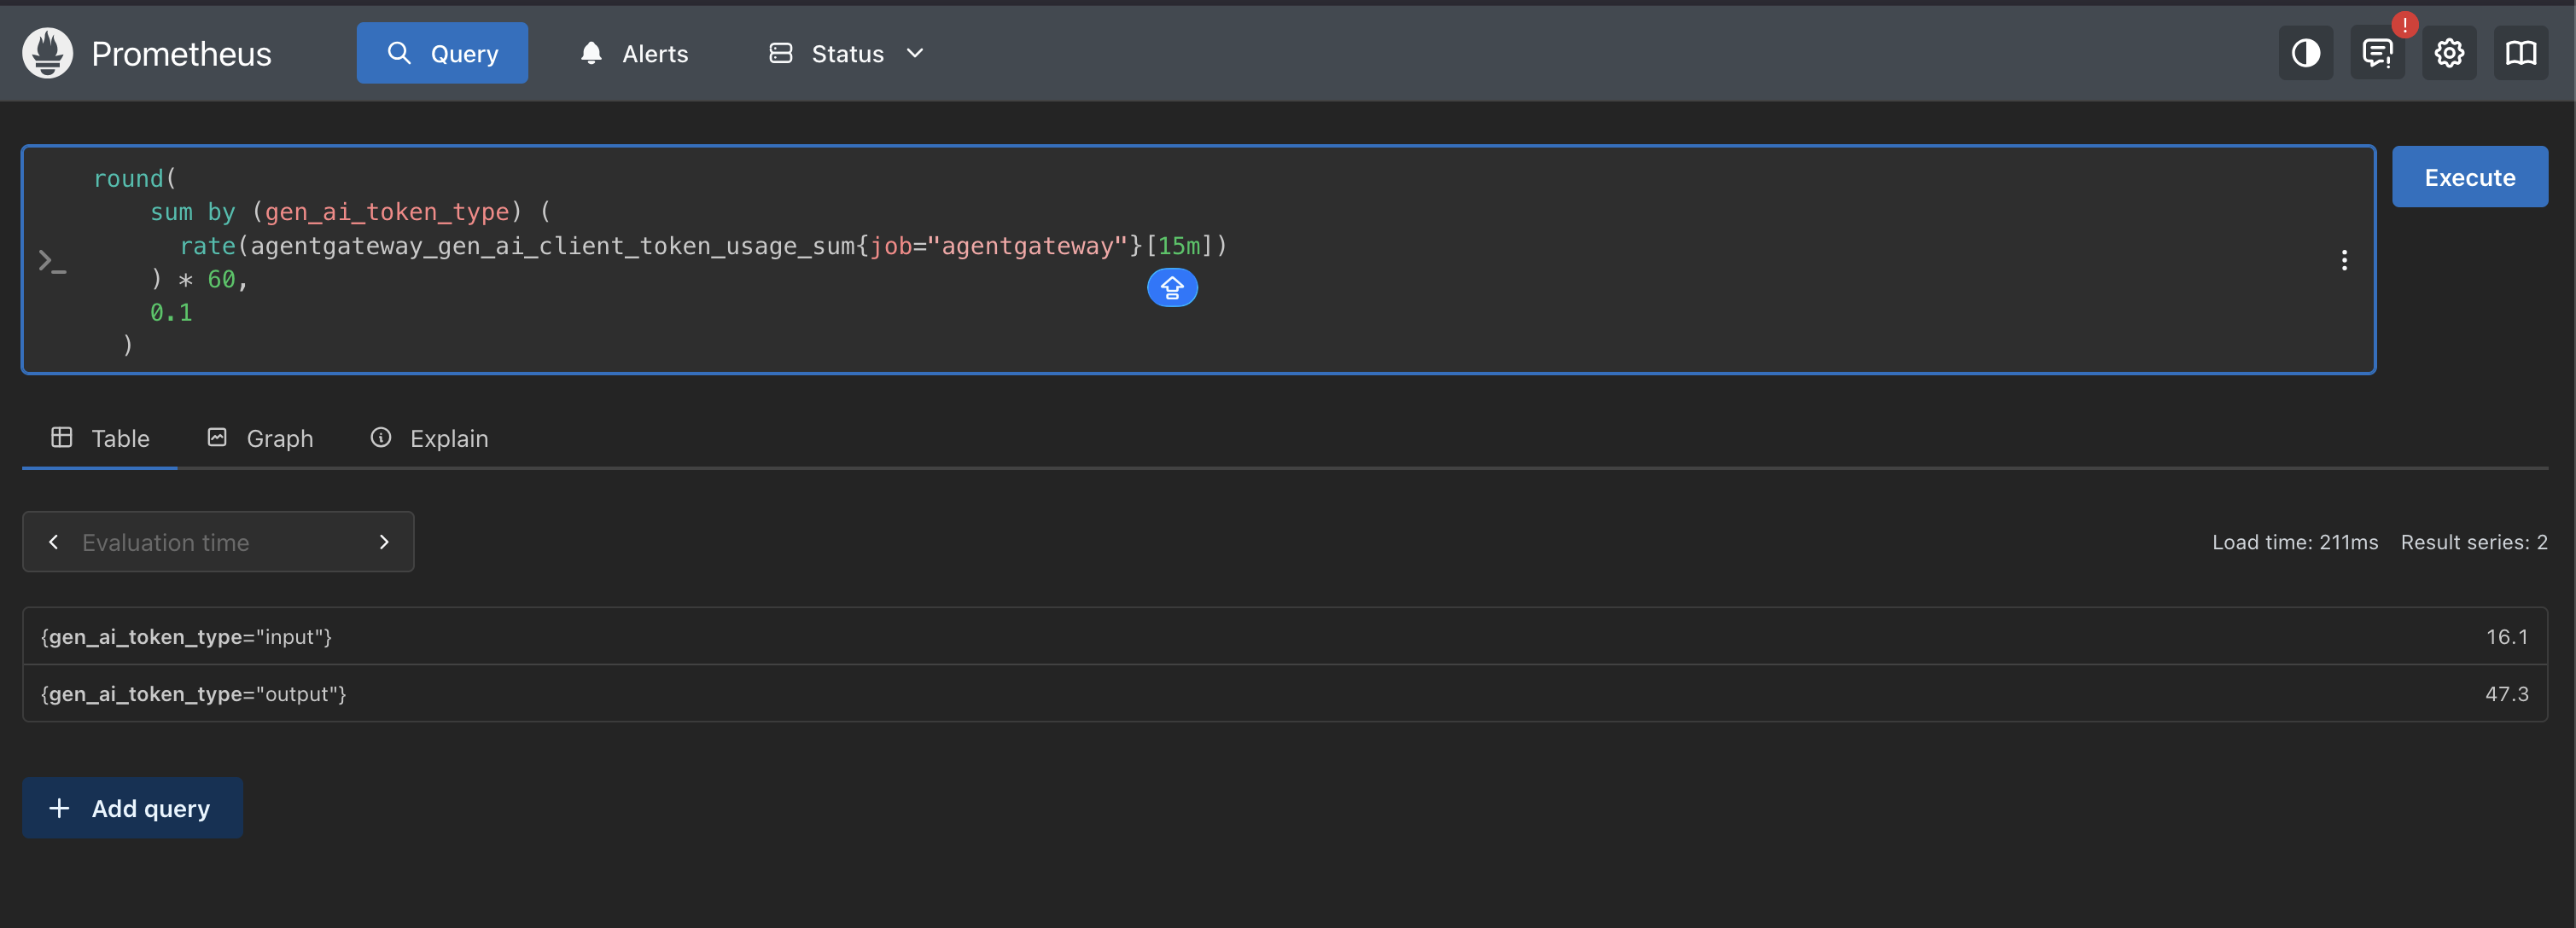Viewport: 2576px width, 928px height.
Task: Click the grid icon on Table tab
Action: click(x=62, y=438)
